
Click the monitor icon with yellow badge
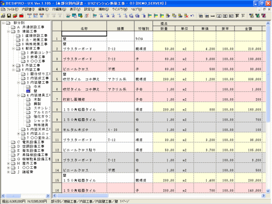[x=80, y=16]
